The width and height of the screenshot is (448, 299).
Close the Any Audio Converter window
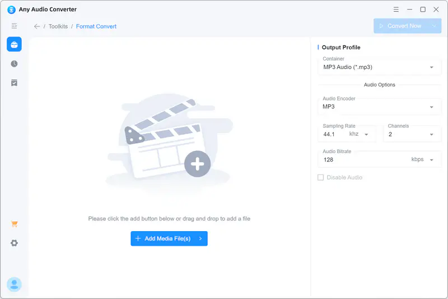(x=436, y=10)
